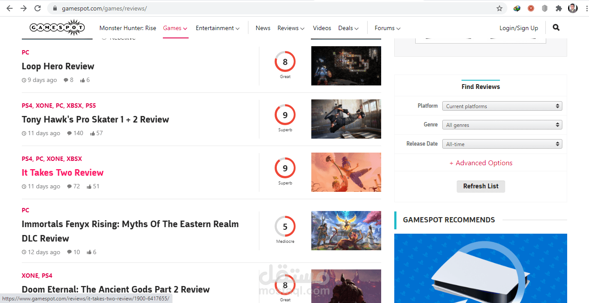Open the Platform dropdown
The image size is (589, 303).
tap(502, 106)
